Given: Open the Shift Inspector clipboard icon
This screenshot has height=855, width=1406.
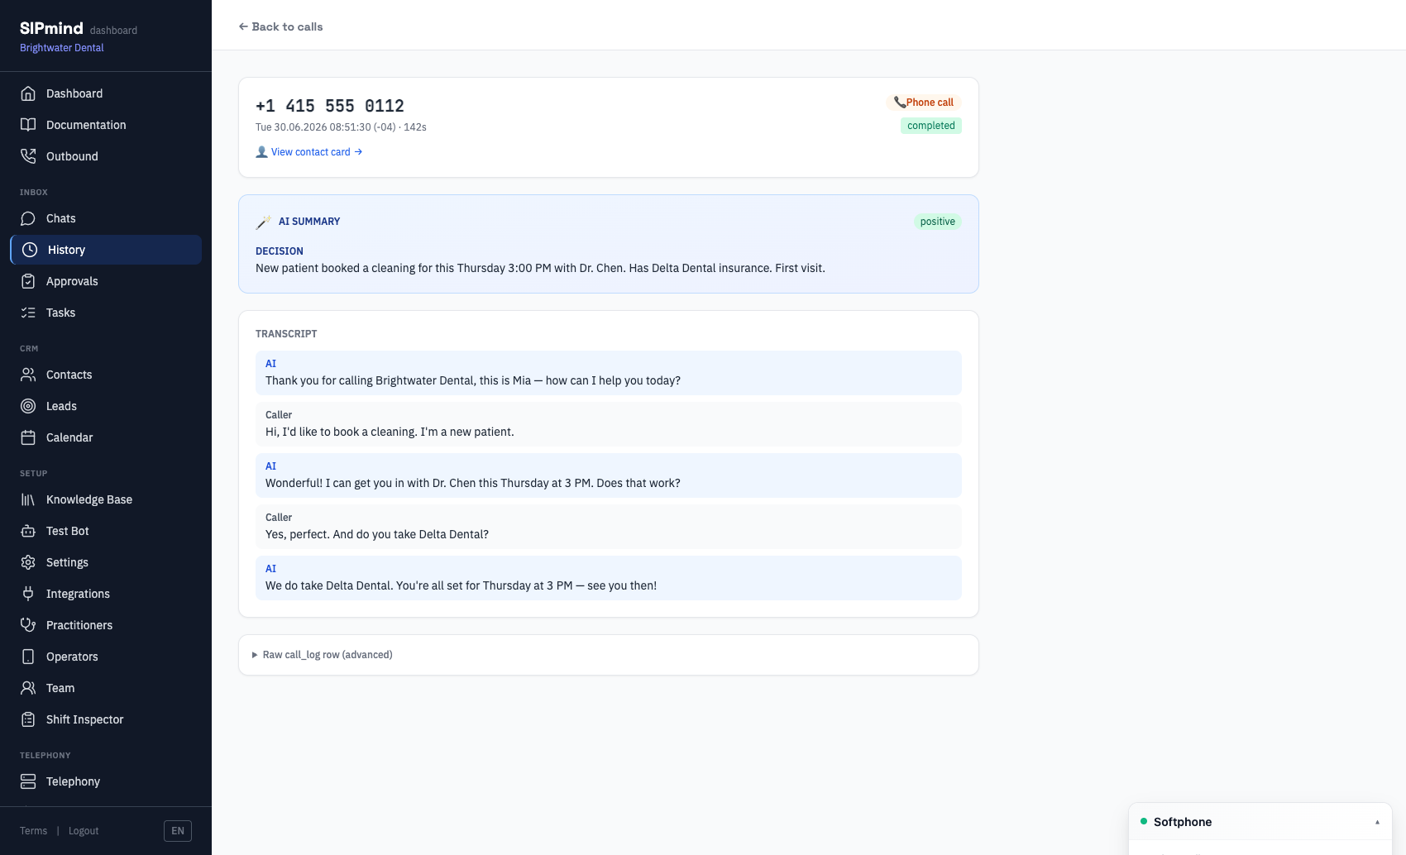Looking at the screenshot, I should pos(28,719).
